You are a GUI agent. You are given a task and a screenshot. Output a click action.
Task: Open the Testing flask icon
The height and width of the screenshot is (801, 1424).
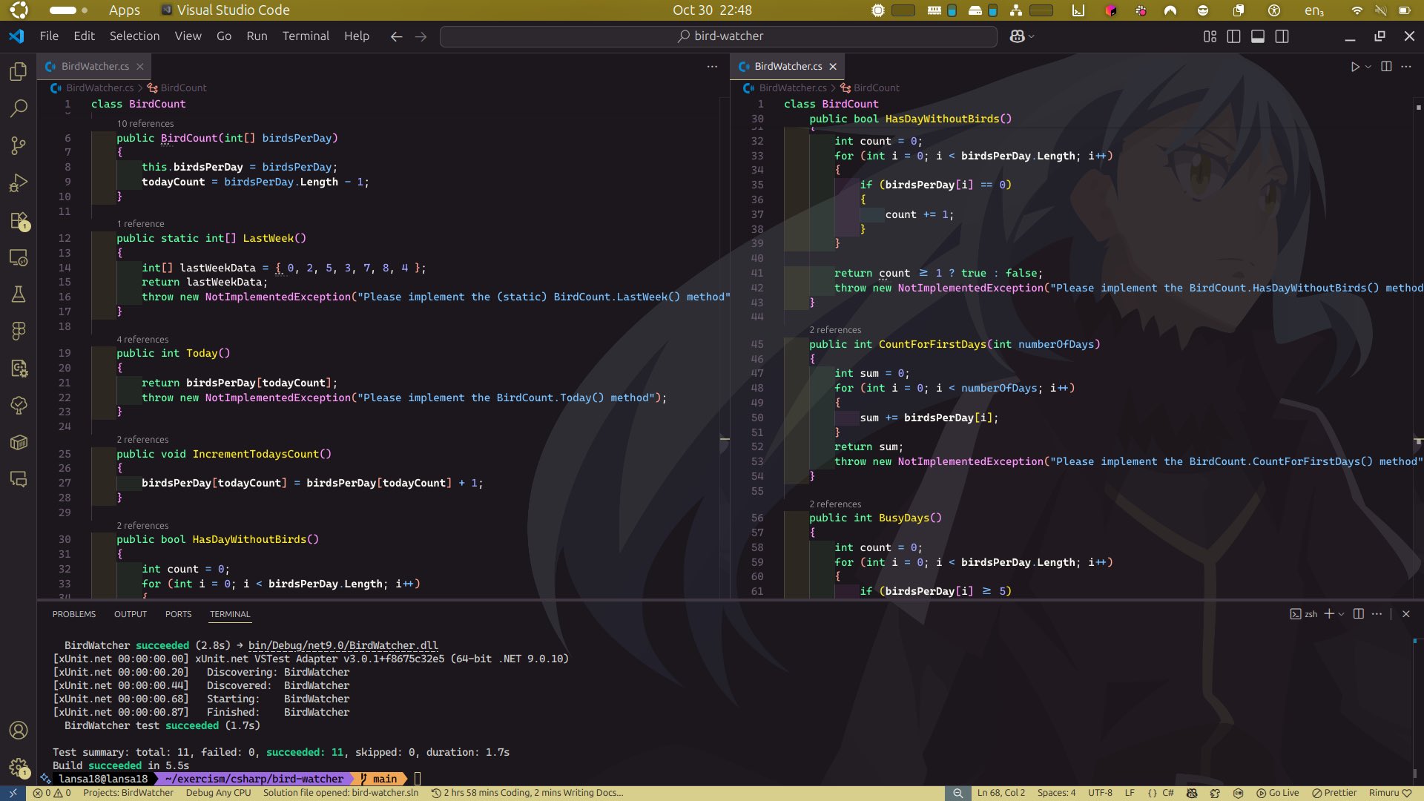pos(19,294)
